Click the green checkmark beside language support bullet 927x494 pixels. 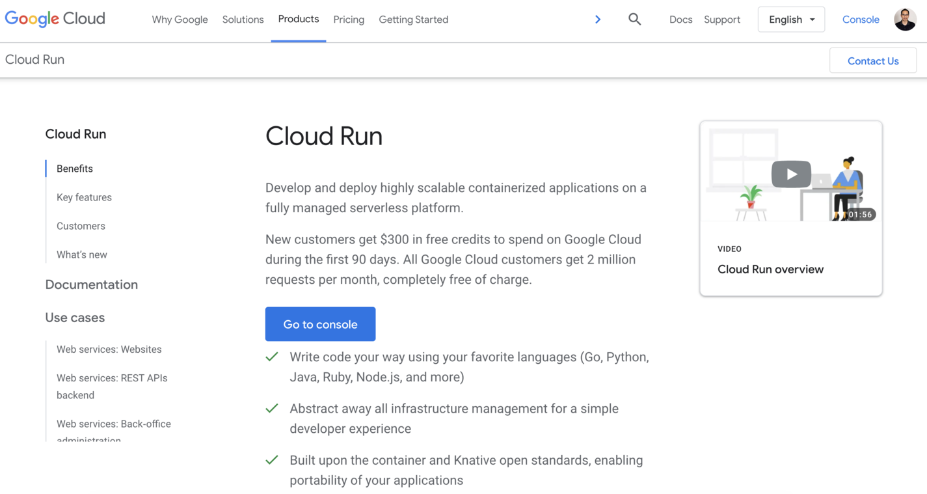click(x=271, y=357)
